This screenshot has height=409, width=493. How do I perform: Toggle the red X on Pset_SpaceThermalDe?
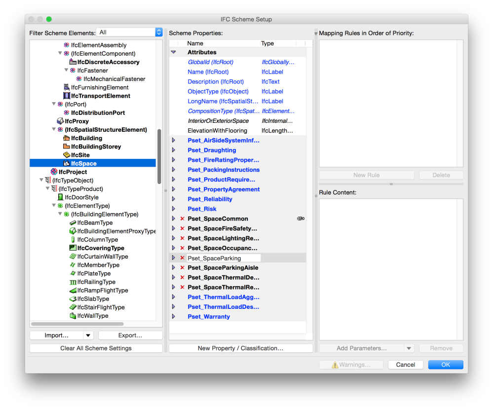[183, 277]
